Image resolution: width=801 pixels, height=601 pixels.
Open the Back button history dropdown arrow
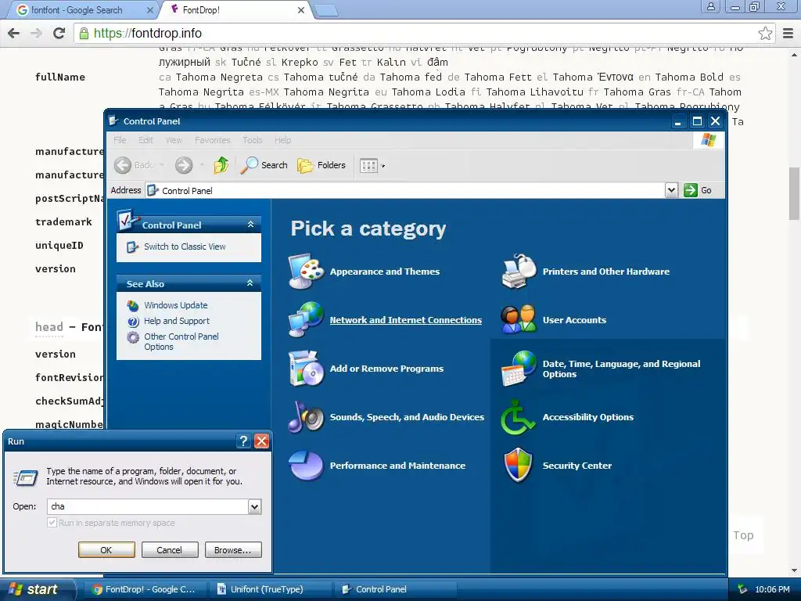click(x=162, y=165)
